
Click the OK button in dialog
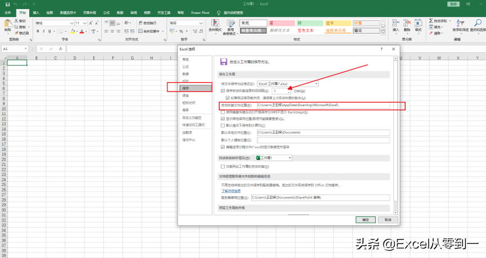365,220
